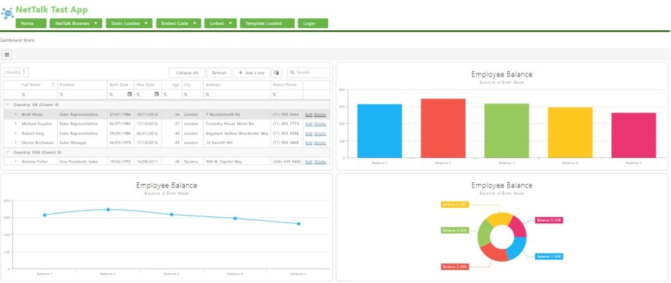Click the hamburger menu icon below Dashboard Static
Image resolution: width=671 pixels, height=283 pixels.
point(7,55)
